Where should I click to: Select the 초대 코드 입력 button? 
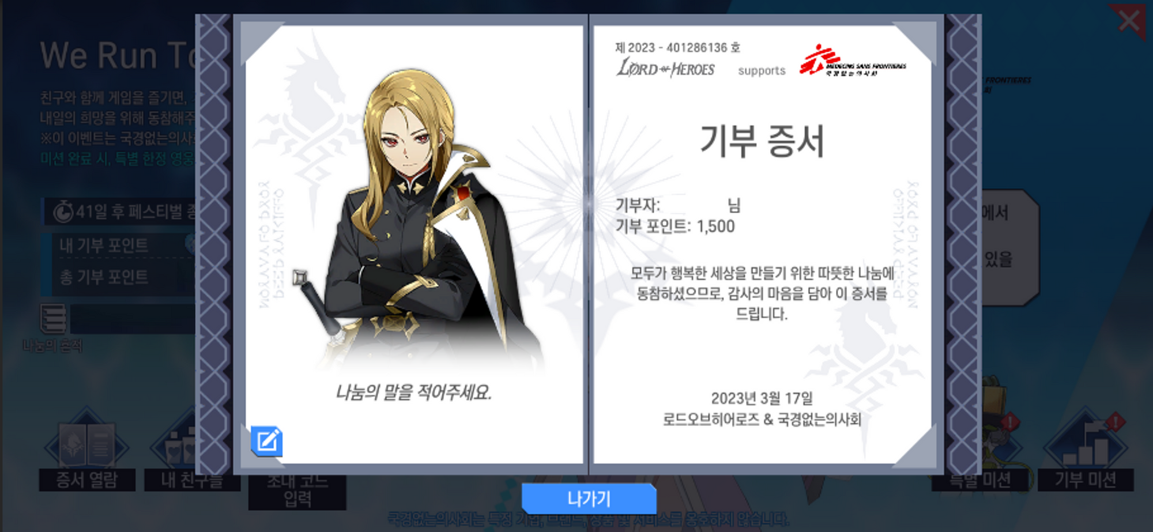coord(297,492)
